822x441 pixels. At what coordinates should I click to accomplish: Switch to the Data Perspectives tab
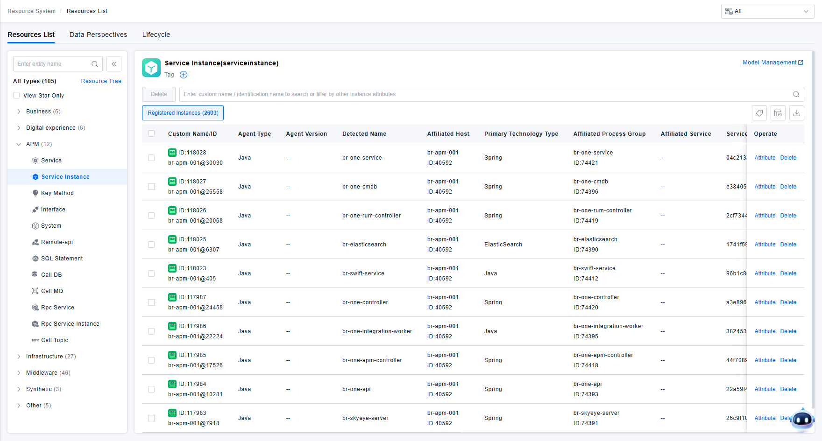[x=98, y=35]
